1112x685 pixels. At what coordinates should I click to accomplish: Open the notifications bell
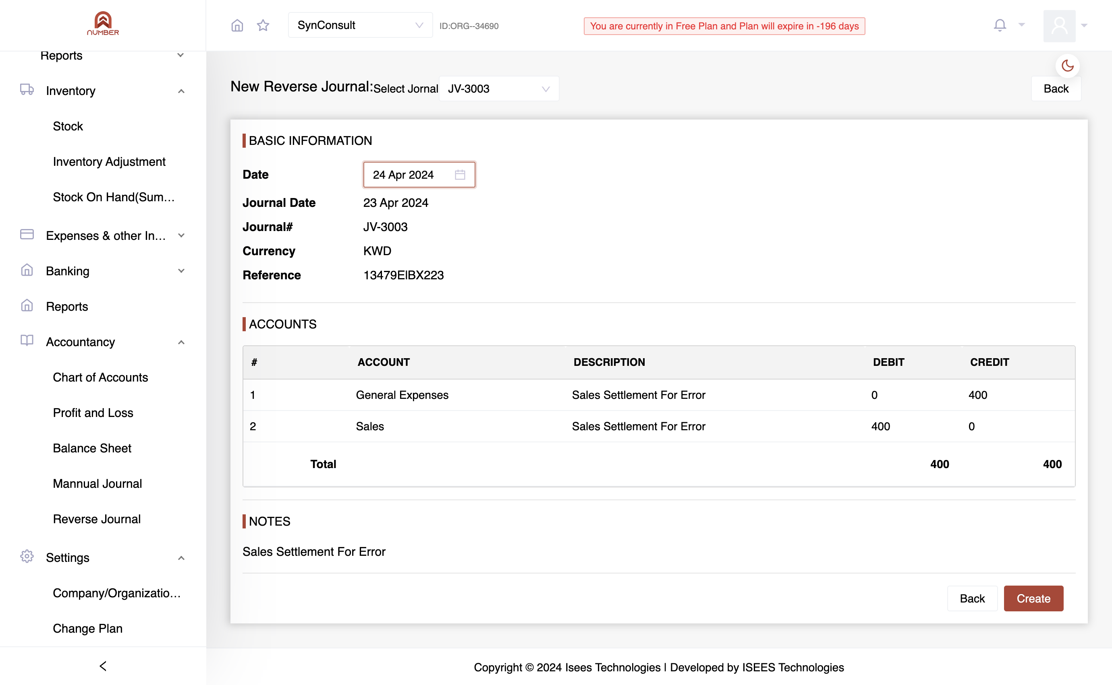1000,25
